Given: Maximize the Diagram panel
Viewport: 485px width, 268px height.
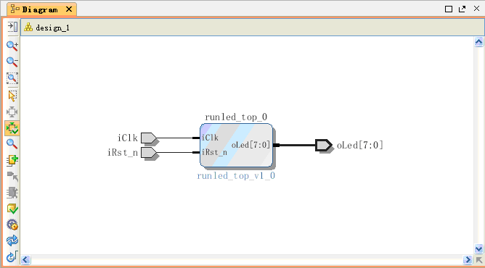Looking at the screenshot, I should [x=449, y=9].
